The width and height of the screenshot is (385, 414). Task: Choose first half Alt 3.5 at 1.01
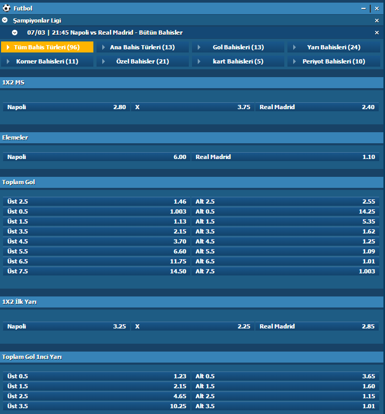tap(285, 406)
